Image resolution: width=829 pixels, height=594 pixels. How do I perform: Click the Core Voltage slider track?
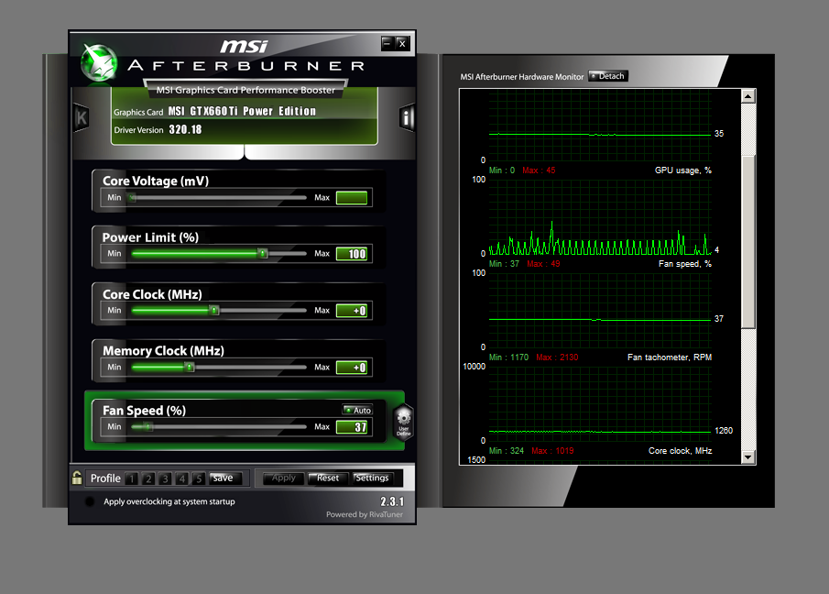(218, 197)
